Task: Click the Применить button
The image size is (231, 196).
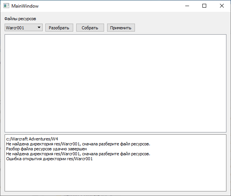Action: [x=121, y=28]
